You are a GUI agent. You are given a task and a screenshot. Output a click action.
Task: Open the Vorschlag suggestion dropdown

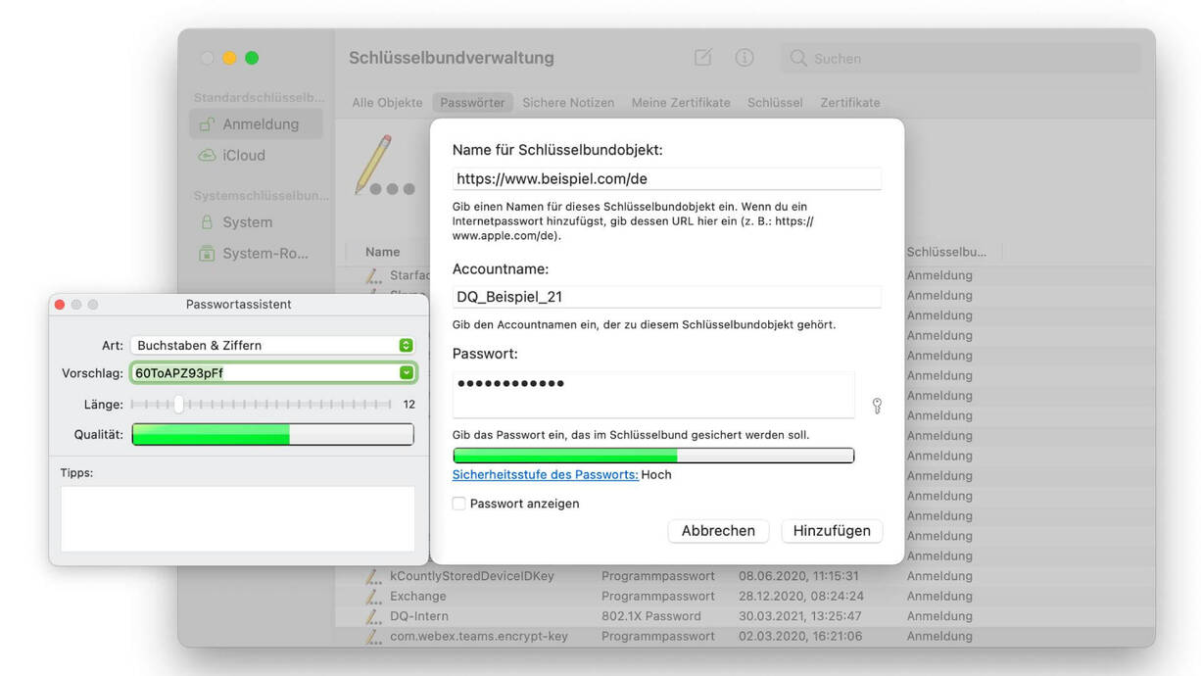(406, 372)
